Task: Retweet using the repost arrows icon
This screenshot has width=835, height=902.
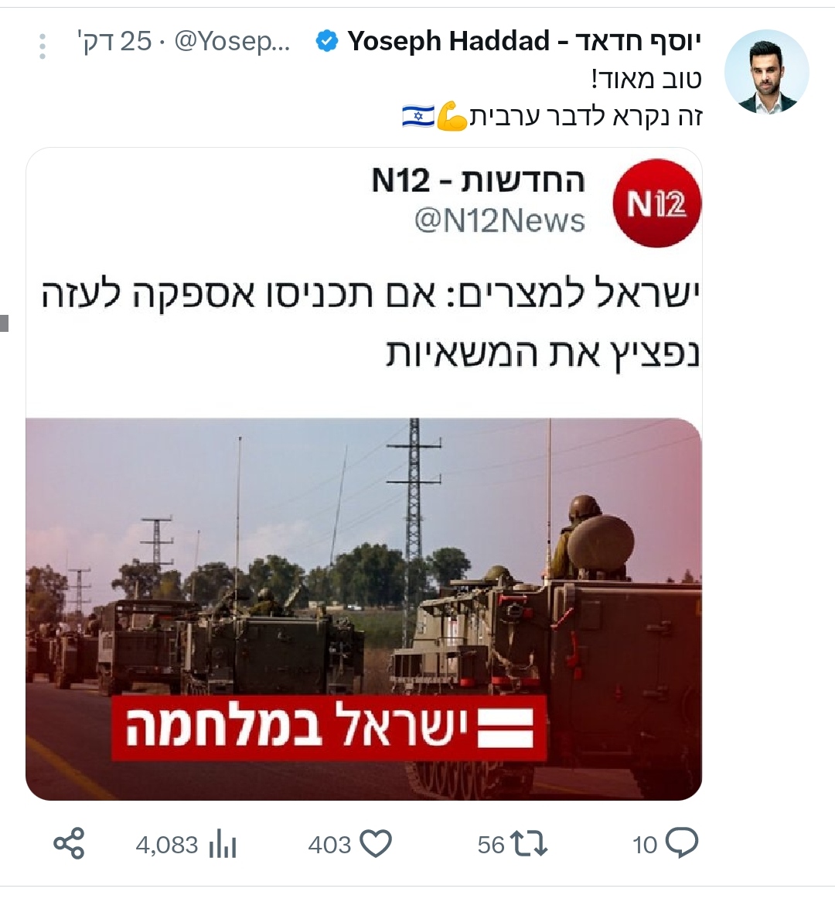Action: pos(529,845)
